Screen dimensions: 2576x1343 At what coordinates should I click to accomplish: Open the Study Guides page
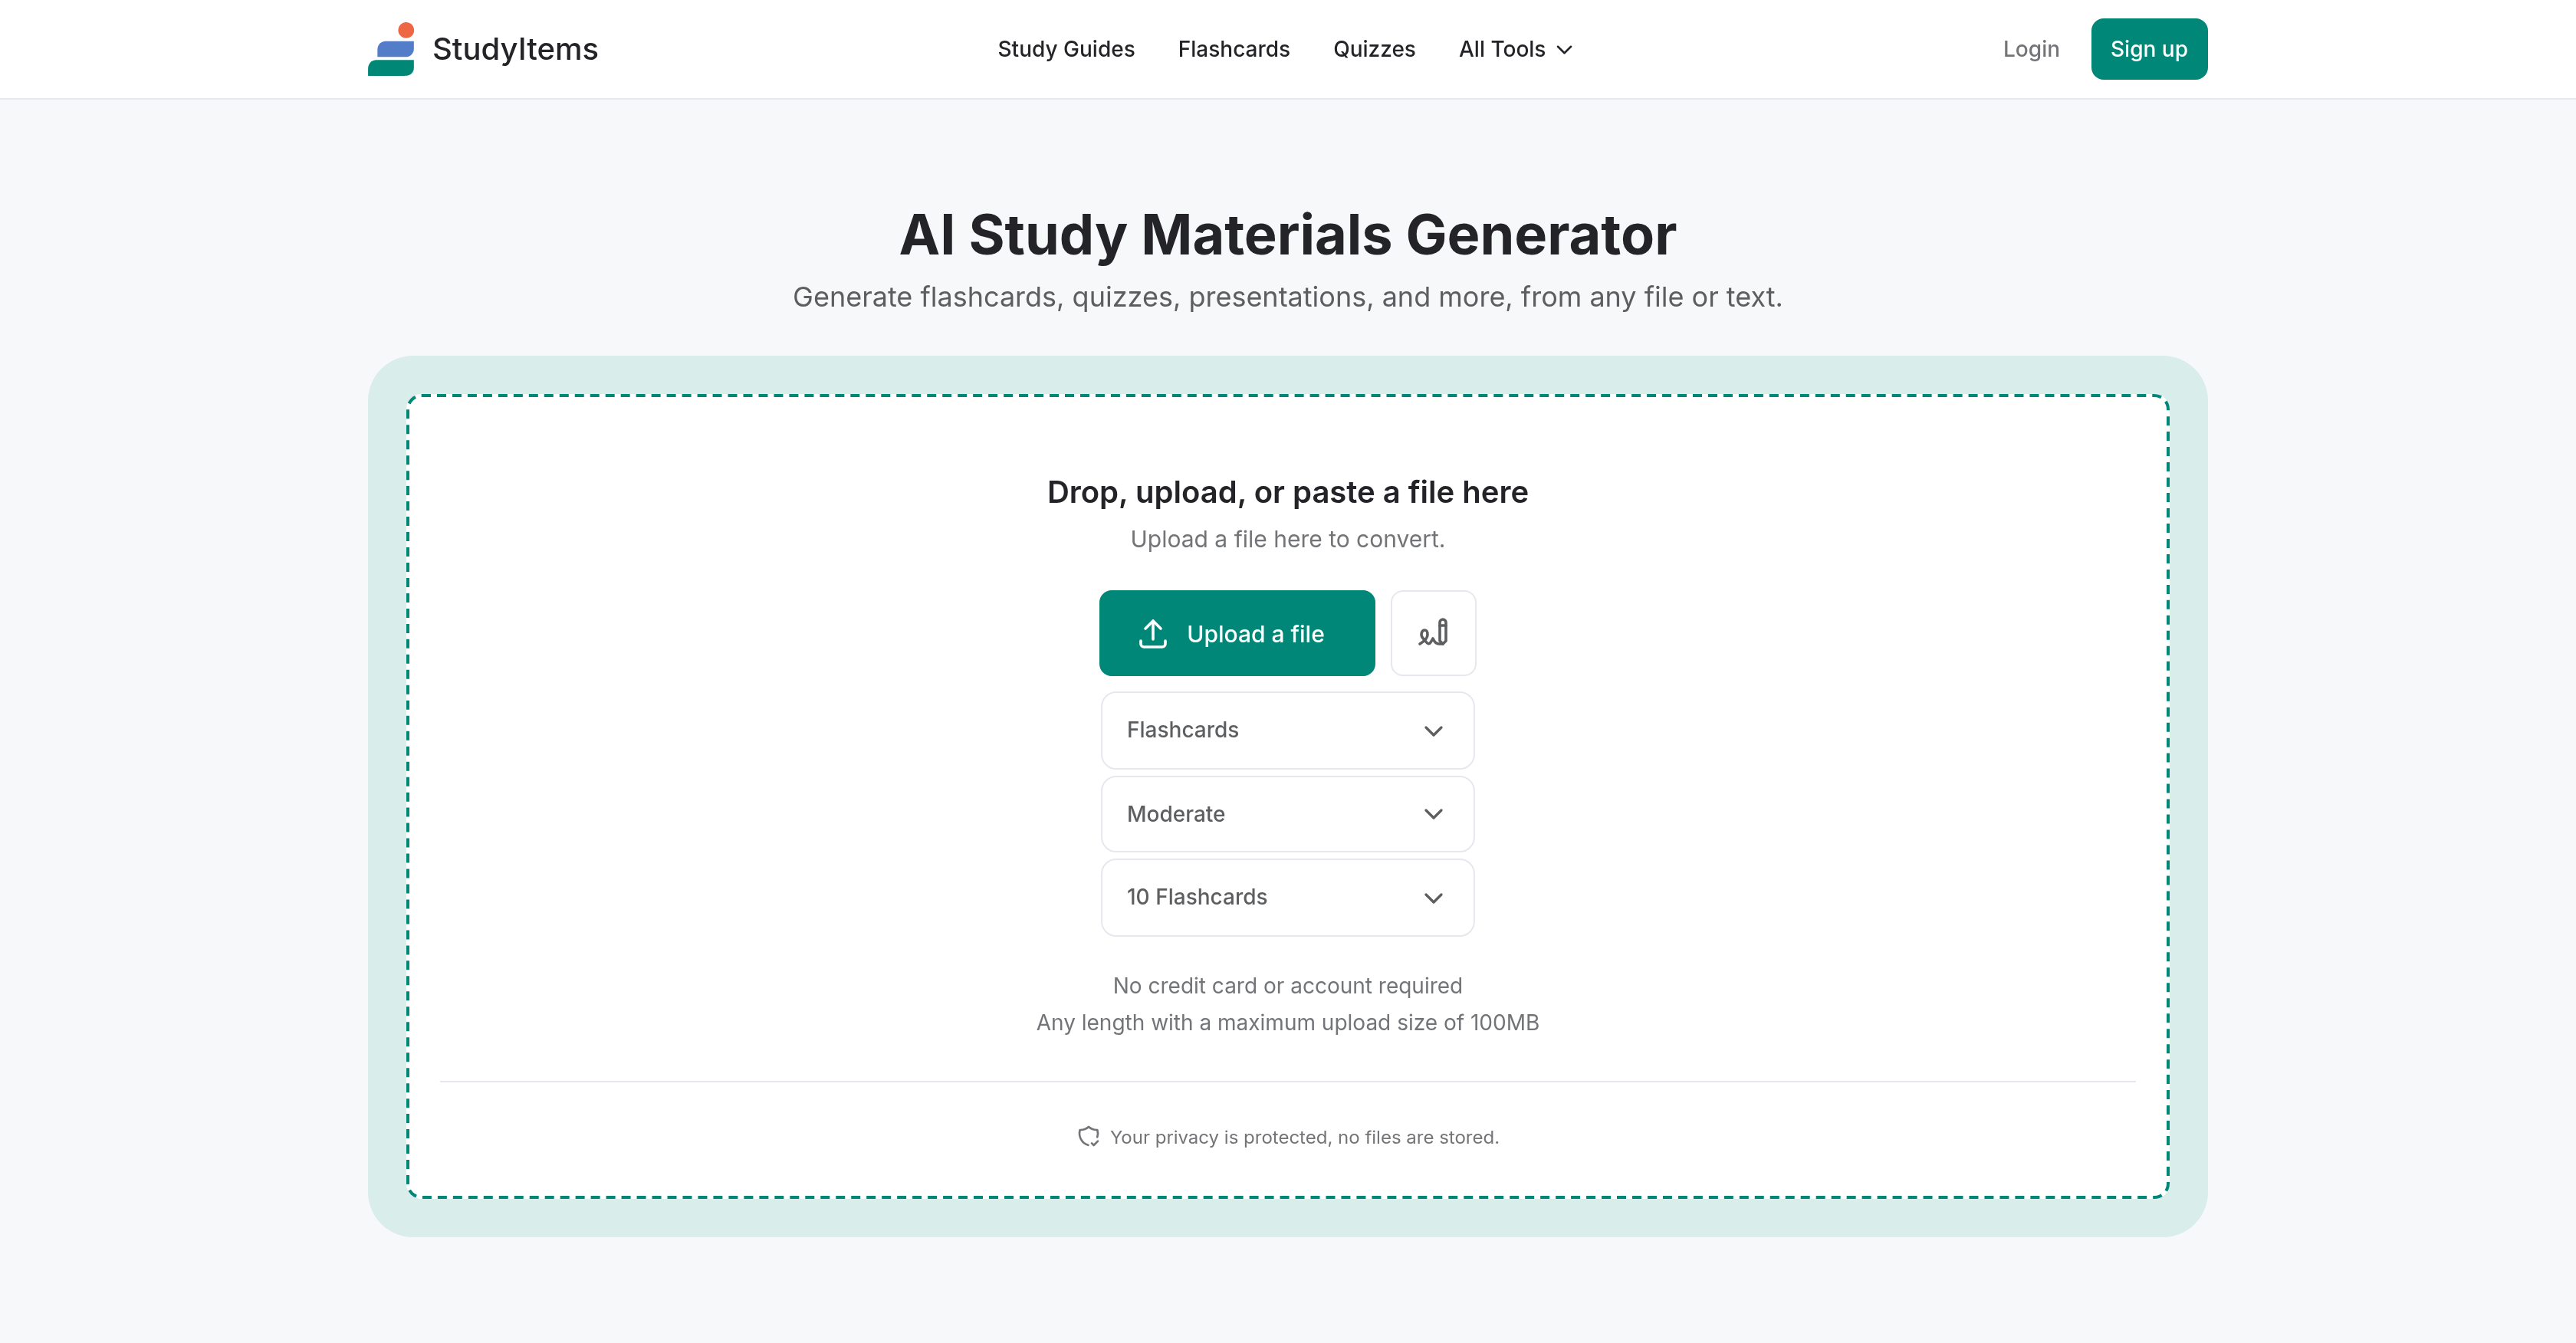[1065, 48]
